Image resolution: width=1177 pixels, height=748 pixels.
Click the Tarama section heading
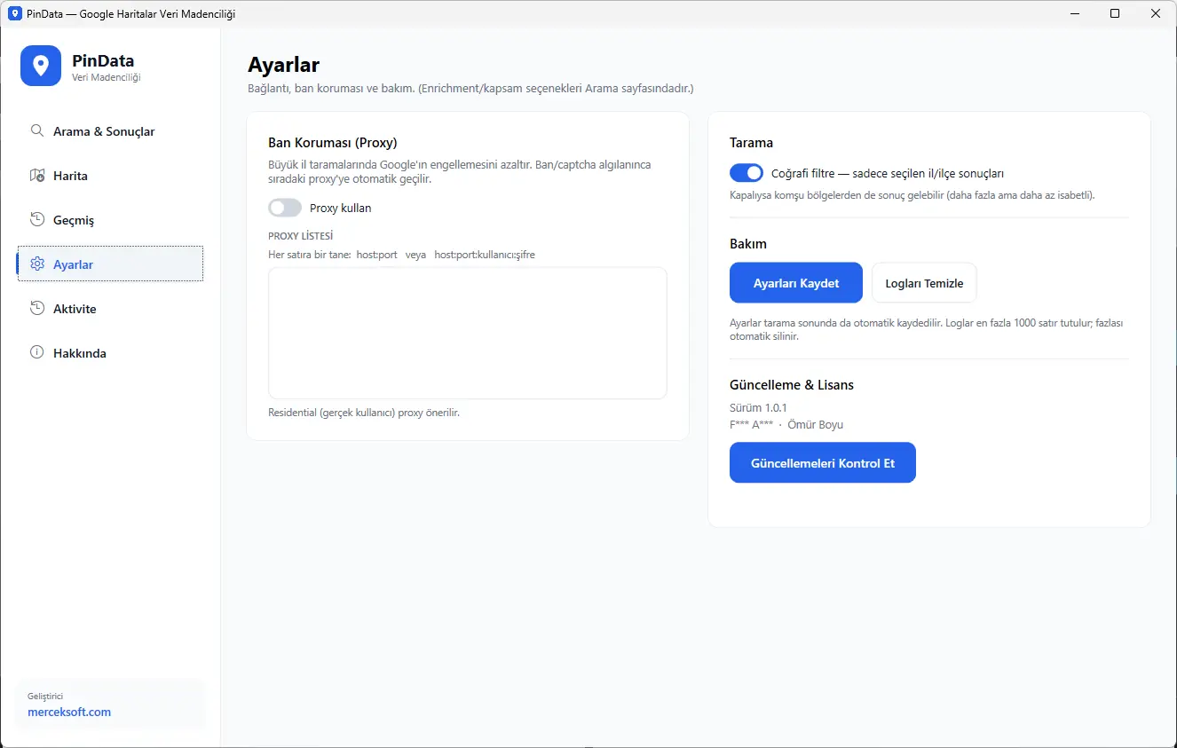(x=751, y=142)
